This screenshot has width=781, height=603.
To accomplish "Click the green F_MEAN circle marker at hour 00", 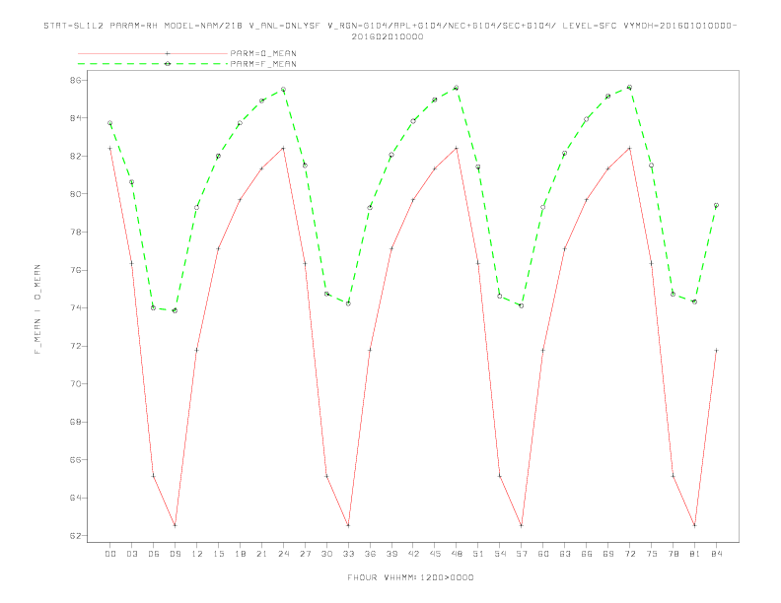I will pos(110,123).
